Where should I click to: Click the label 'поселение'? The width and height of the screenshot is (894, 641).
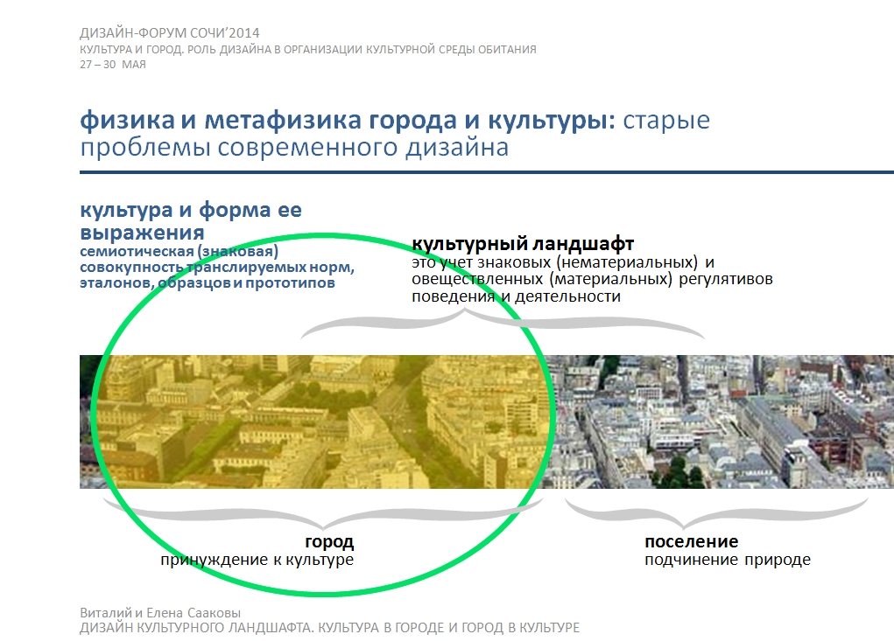[x=692, y=541]
